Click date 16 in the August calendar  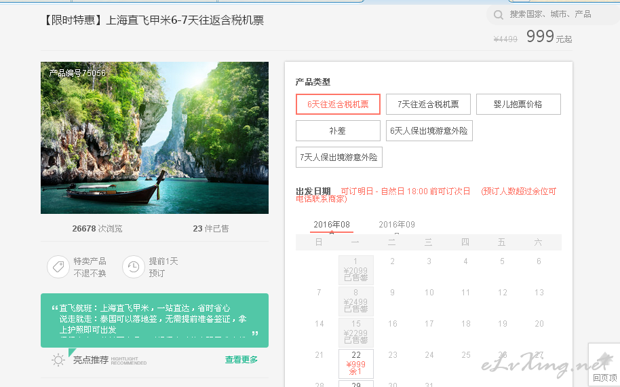393,324
